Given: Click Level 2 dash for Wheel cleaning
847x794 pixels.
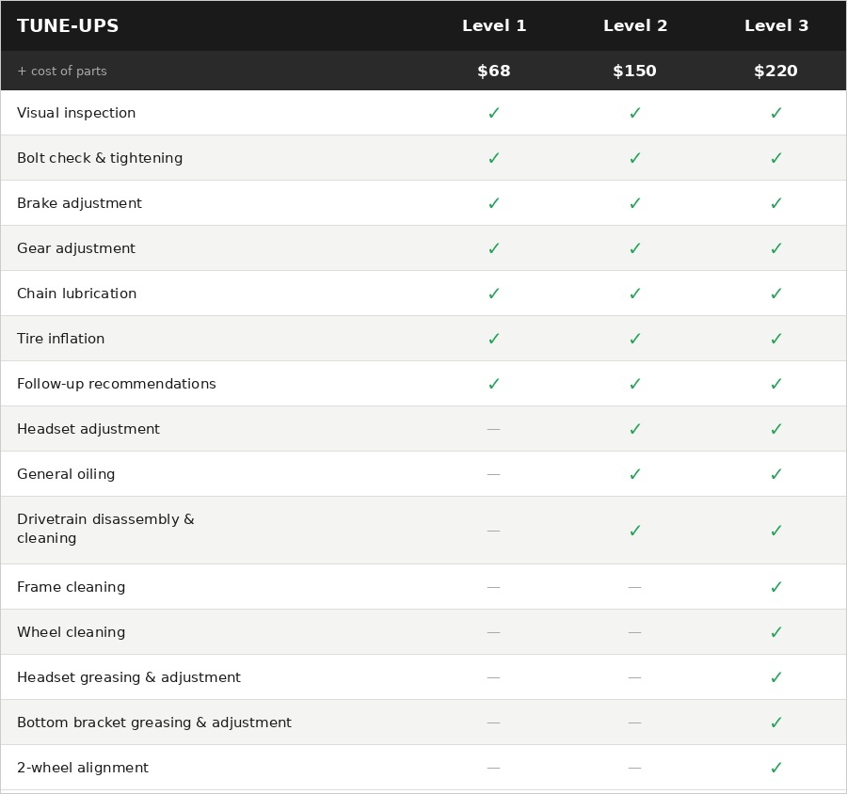Looking at the screenshot, I should tap(635, 632).
